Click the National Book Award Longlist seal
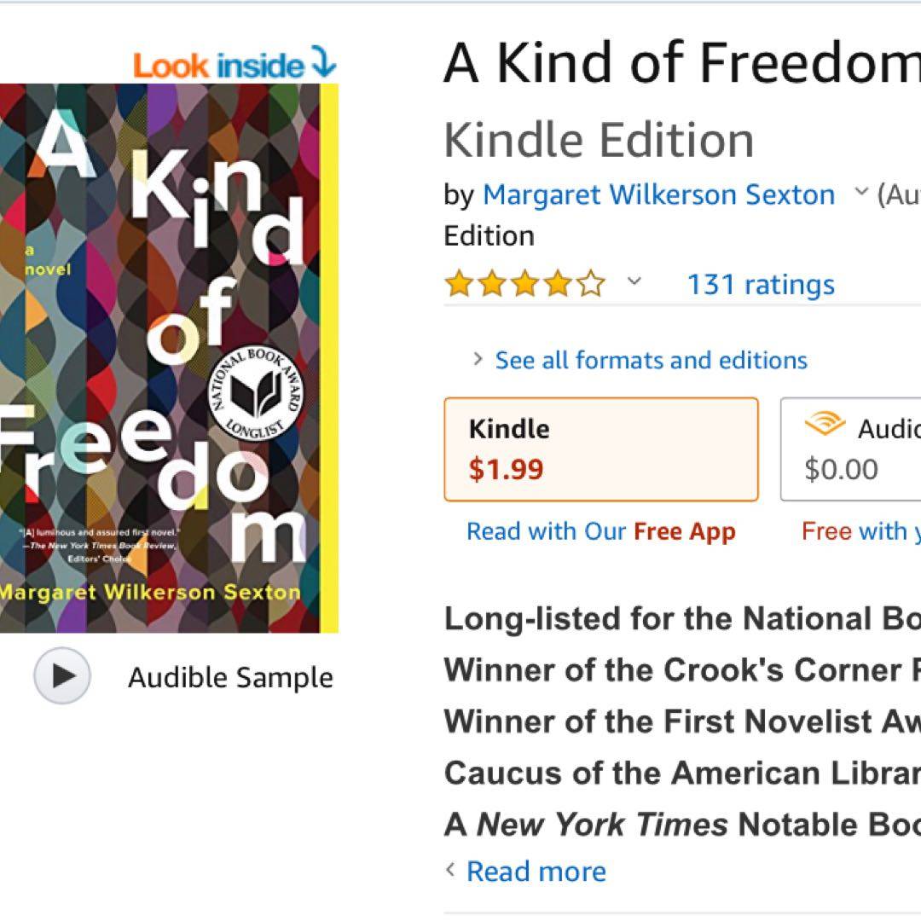 pos(255,392)
